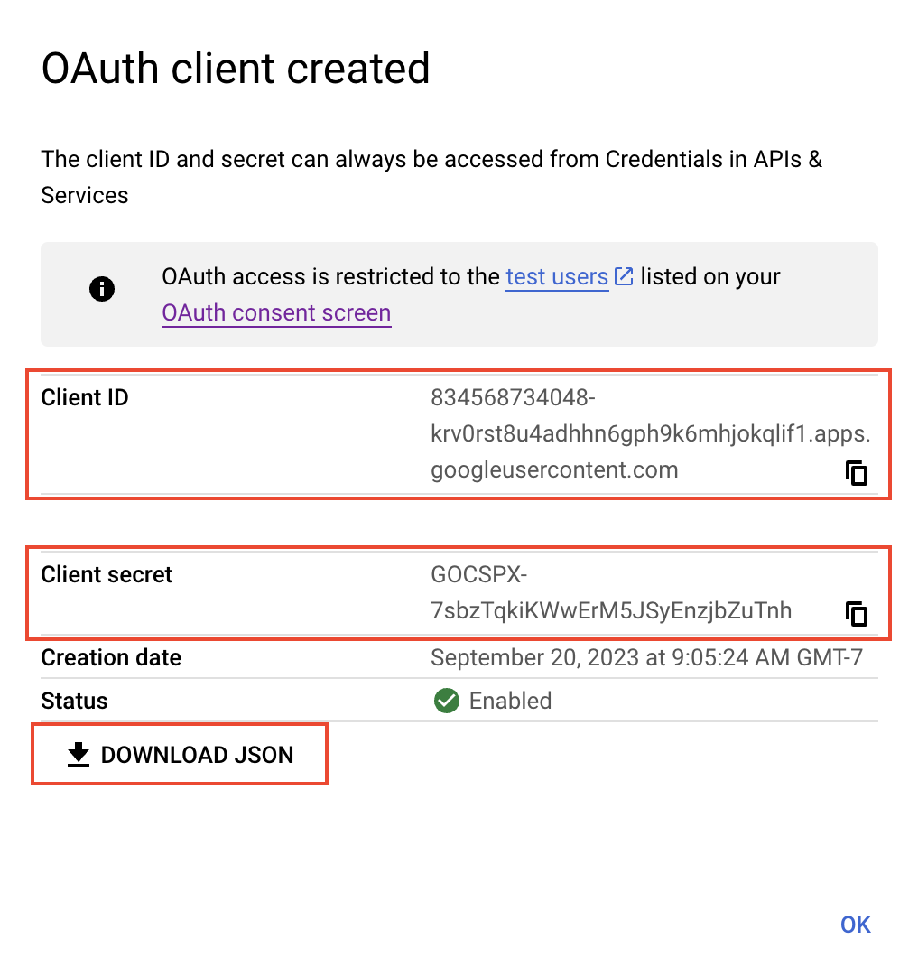Click the Client secret row label
This screenshot has height=976, width=918.
tap(107, 574)
